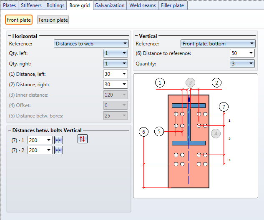Select circled number 6 marker in diagram
This screenshot has width=264, height=220.
tap(143, 132)
